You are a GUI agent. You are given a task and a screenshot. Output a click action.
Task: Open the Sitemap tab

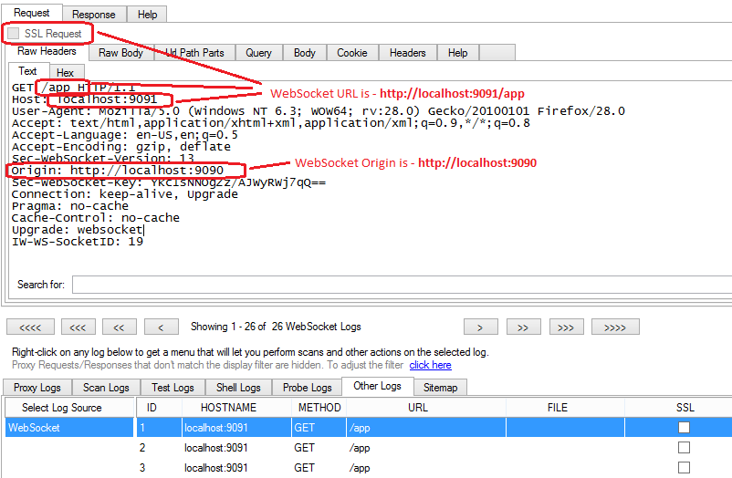point(441,388)
